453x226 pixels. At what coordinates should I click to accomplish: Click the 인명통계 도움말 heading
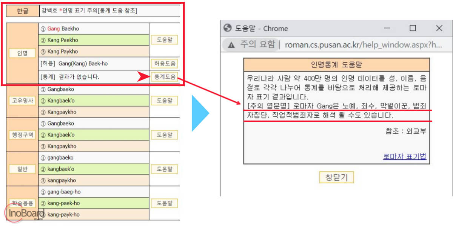tap(336, 64)
